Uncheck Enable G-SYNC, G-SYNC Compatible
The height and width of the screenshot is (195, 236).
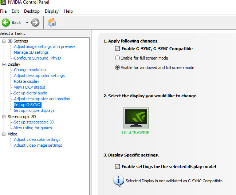(x=117, y=49)
